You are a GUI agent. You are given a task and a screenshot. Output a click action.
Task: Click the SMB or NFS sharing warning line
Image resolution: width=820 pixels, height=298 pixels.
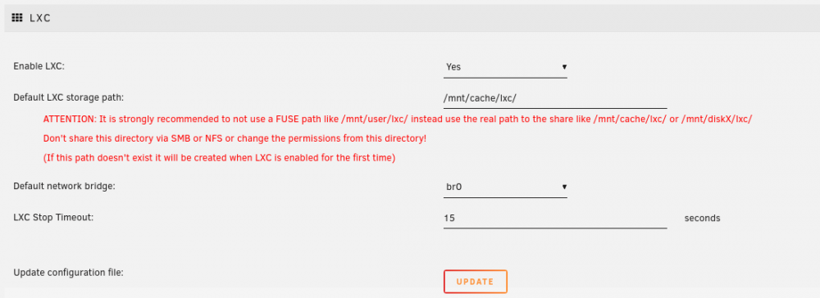[x=235, y=139]
